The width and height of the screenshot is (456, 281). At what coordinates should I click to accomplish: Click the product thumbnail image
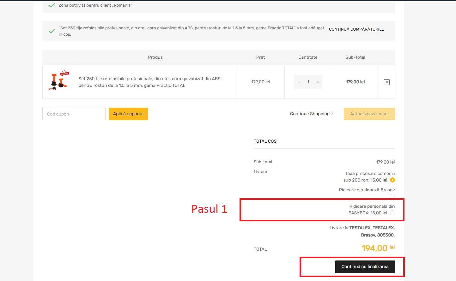tap(58, 81)
